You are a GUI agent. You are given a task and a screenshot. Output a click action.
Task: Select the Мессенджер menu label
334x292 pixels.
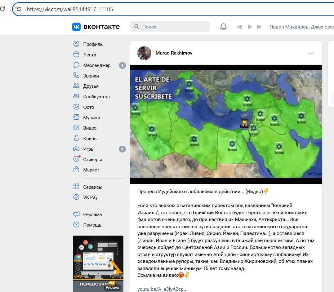pyautogui.click(x=97, y=65)
